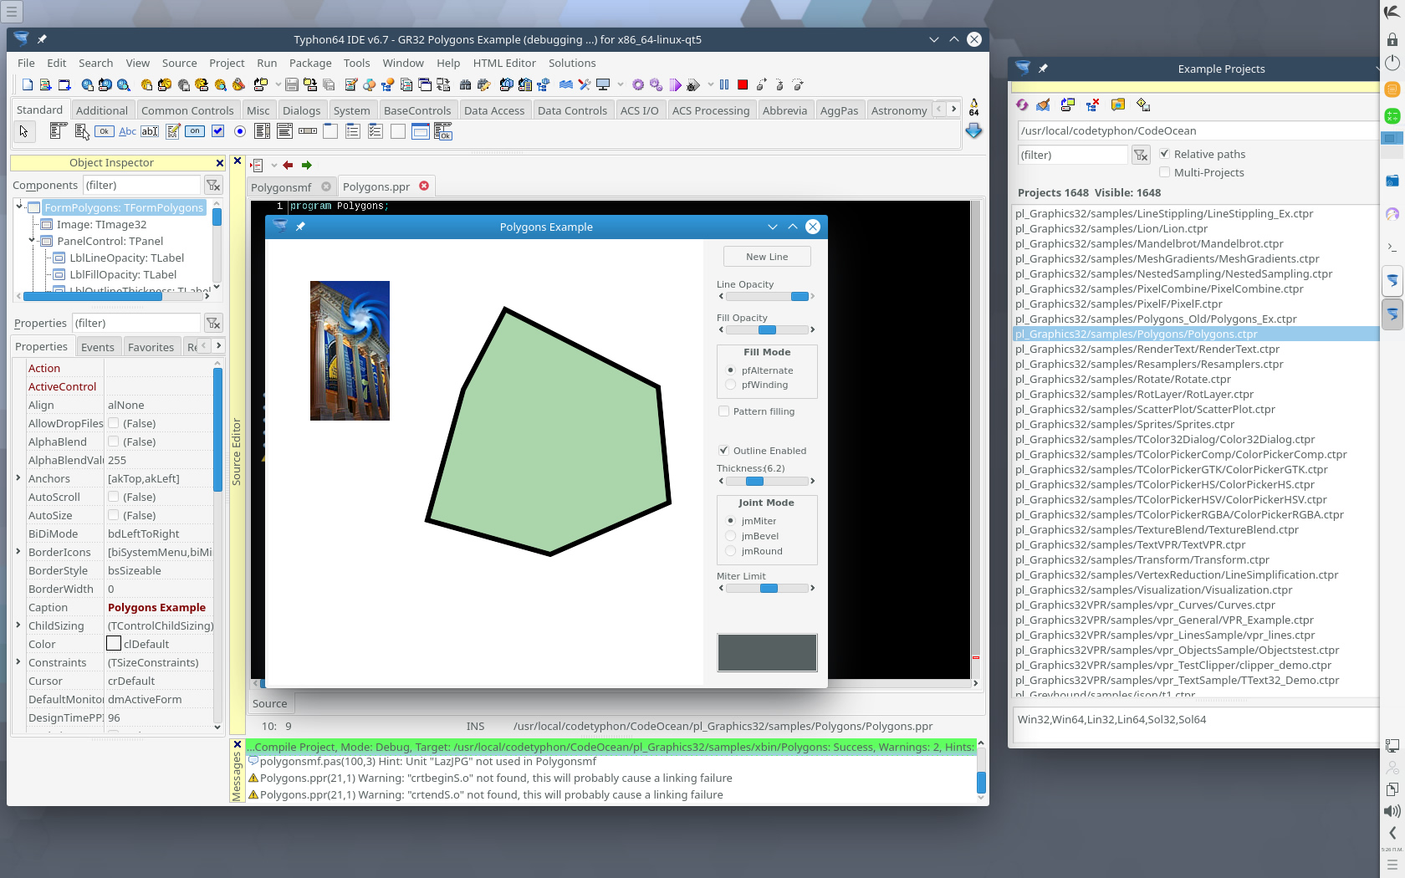The image size is (1405, 878).
Task: Click the binoculars search icon in the toolbar
Action: point(466,84)
